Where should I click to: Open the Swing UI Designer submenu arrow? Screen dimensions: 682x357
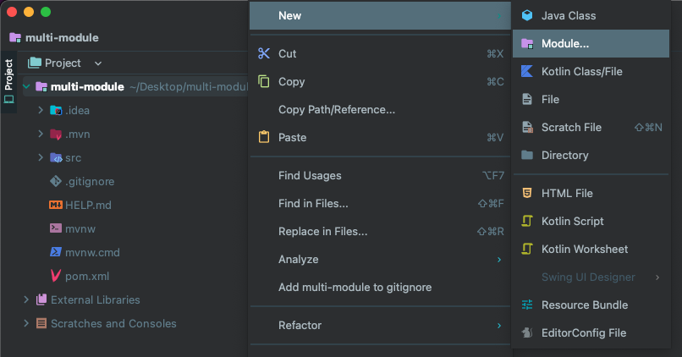(657, 277)
